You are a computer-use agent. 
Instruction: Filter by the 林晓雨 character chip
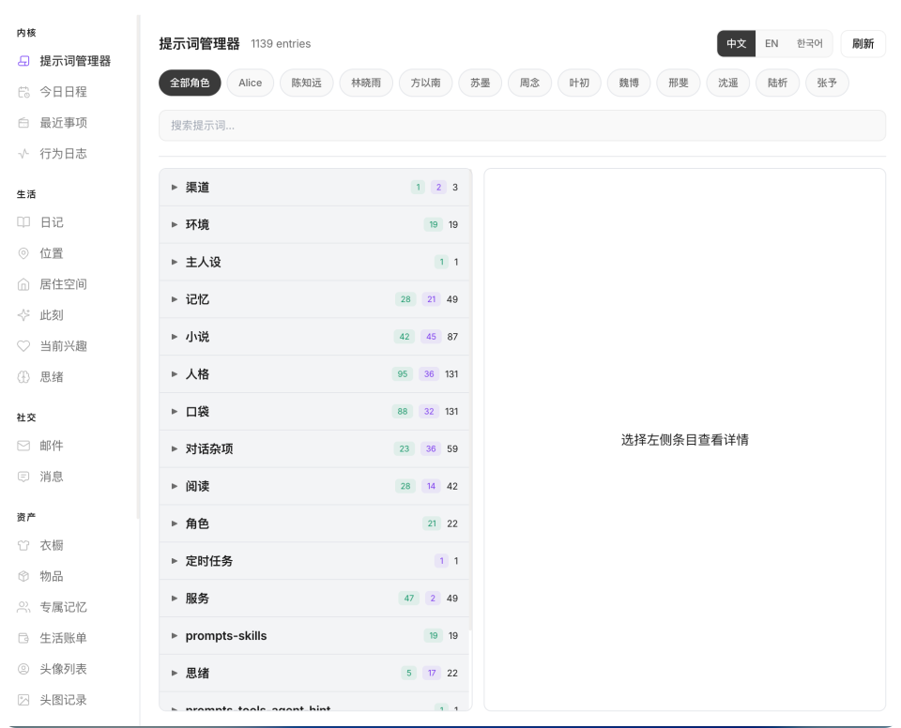point(366,83)
